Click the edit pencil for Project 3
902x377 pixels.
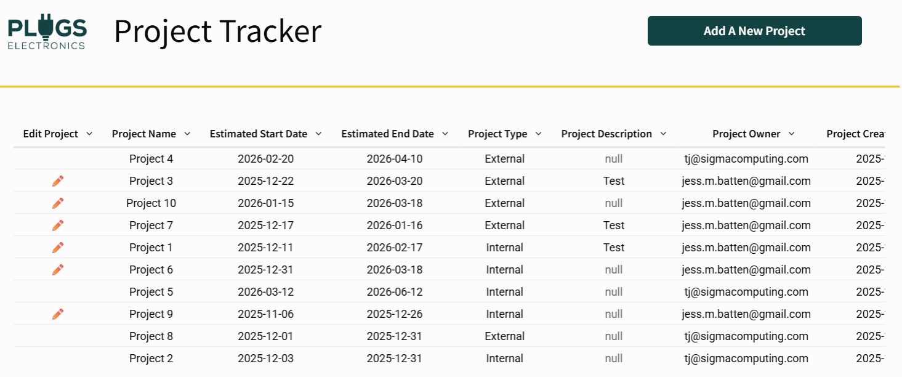point(58,181)
